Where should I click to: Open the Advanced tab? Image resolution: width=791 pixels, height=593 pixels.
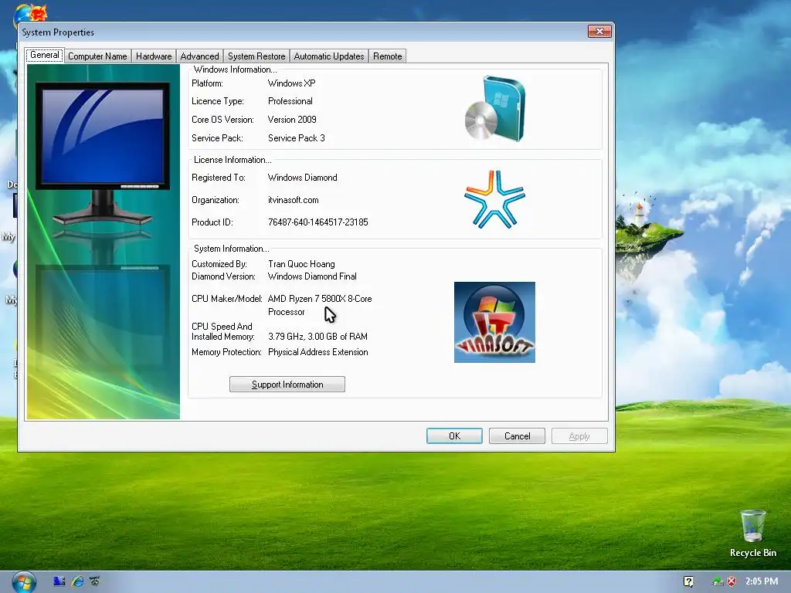[200, 56]
